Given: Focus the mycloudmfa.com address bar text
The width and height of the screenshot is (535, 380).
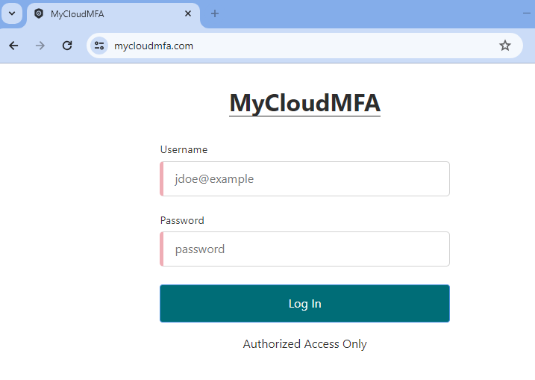Looking at the screenshot, I should tap(154, 46).
